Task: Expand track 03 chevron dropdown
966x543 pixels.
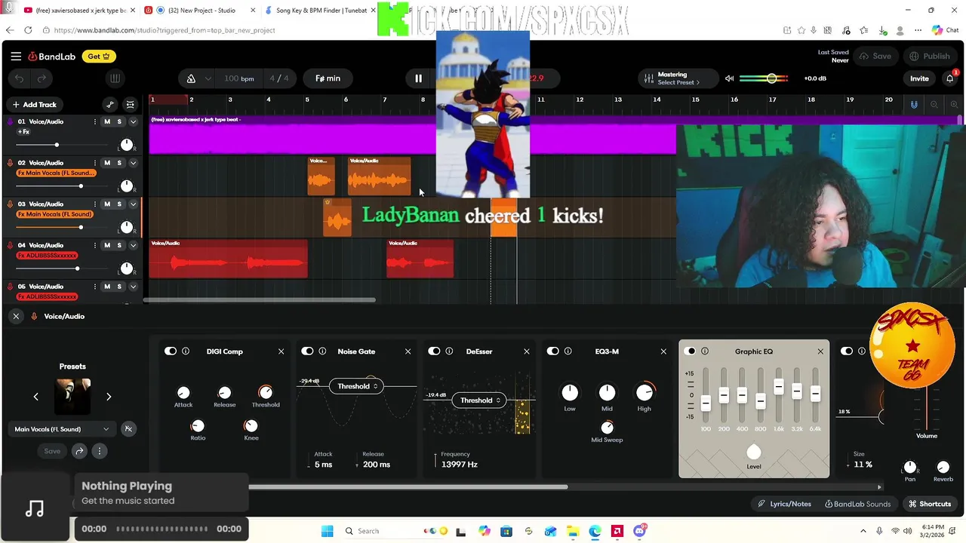Action: pyautogui.click(x=133, y=204)
